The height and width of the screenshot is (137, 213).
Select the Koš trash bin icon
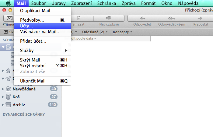8,97
